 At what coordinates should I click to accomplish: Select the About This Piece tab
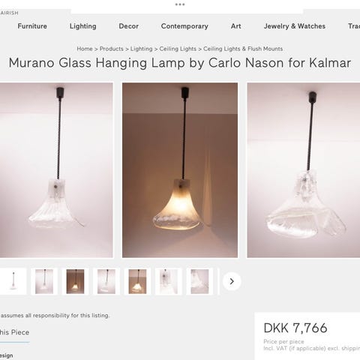coord(14,332)
